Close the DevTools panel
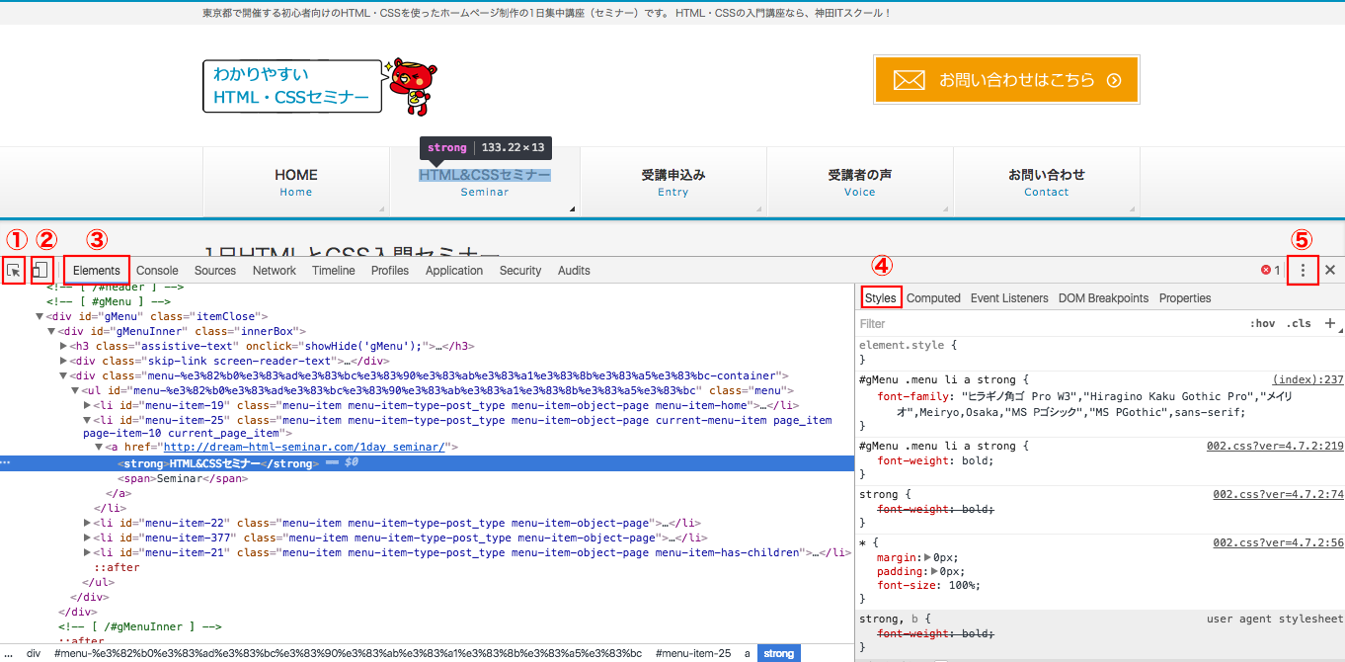The width and height of the screenshot is (1345, 662). coord(1330,270)
